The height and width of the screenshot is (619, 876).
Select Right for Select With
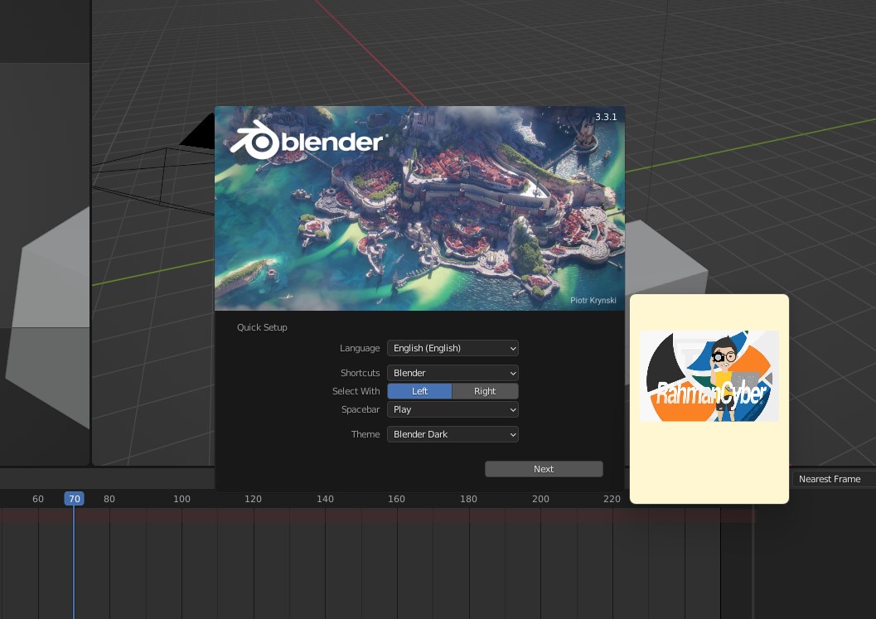[485, 391]
